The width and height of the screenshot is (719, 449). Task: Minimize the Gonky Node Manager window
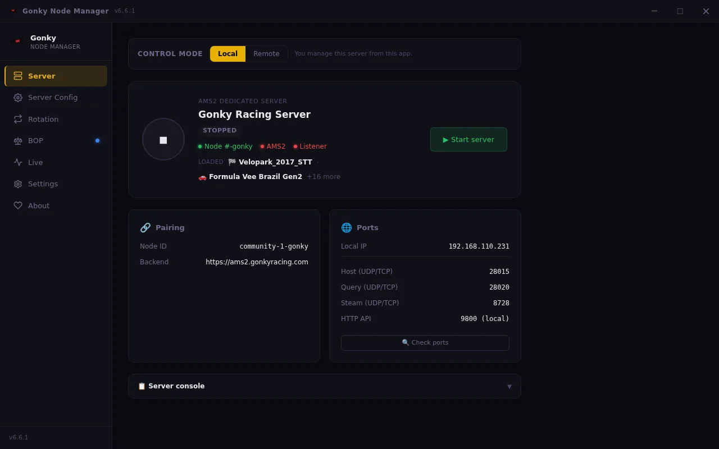coord(654,11)
